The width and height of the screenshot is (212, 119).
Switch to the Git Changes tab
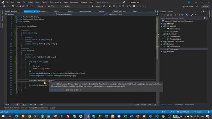tap(179, 104)
